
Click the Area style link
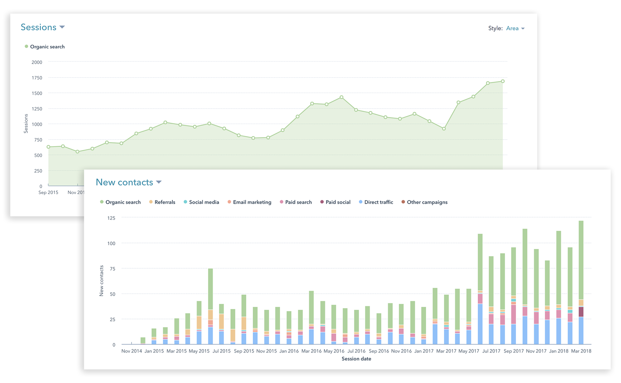512,29
